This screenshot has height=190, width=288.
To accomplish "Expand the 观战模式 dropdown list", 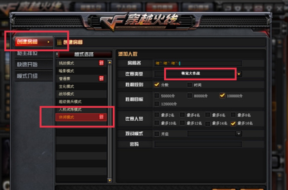I will pyautogui.click(x=238, y=134).
